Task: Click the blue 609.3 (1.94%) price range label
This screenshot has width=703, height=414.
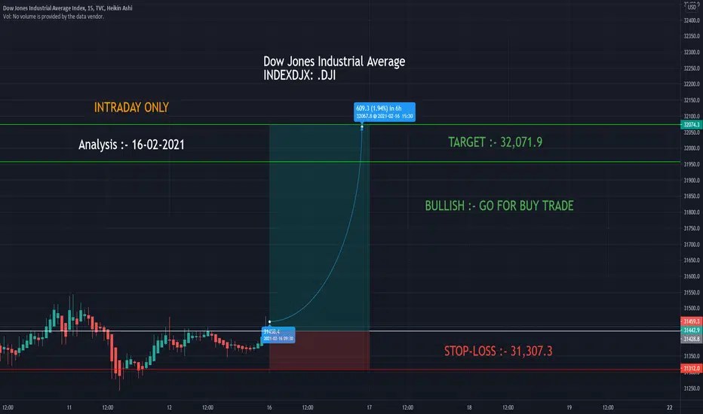Action: [385, 112]
